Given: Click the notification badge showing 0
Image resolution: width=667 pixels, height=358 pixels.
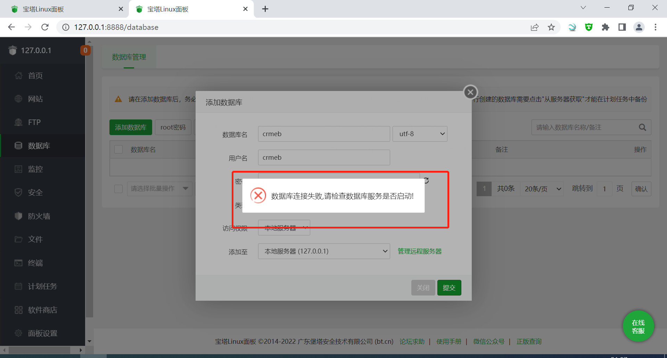Looking at the screenshot, I should click(x=85, y=50).
